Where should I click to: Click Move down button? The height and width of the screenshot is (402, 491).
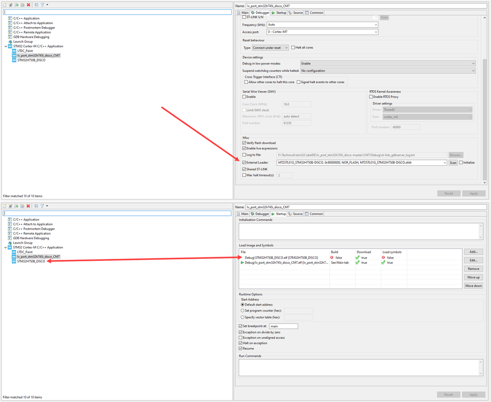(473, 285)
